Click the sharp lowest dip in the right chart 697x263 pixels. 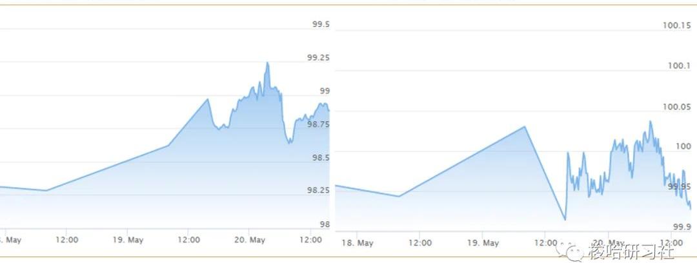(x=565, y=220)
